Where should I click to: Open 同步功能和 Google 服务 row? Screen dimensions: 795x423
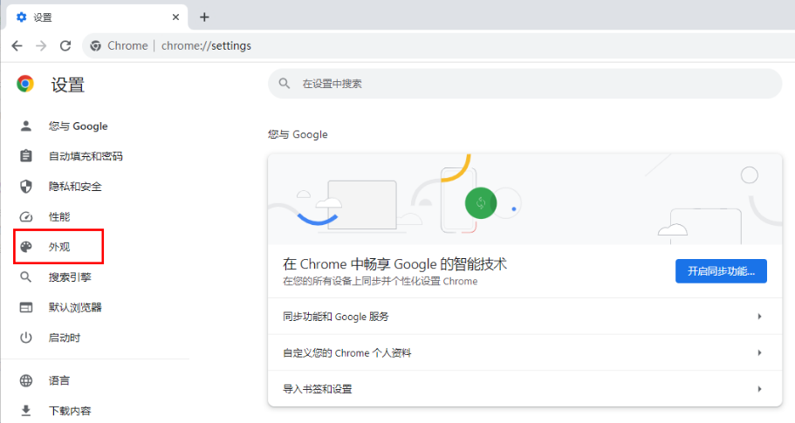(x=524, y=316)
